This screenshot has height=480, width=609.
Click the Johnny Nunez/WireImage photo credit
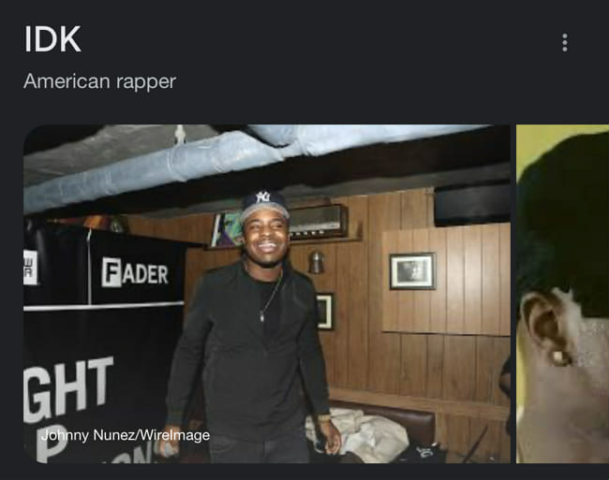(x=125, y=435)
